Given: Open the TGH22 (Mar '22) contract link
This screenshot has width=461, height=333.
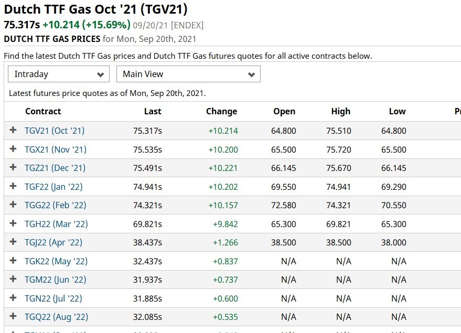Looking at the screenshot, I should 56,224.
